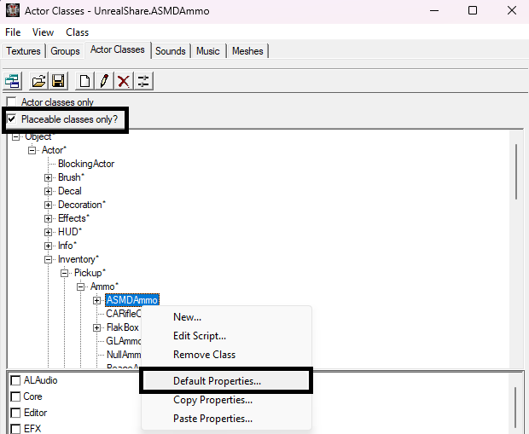Select the Pickup class row
The height and width of the screenshot is (434, 529).
coord(90,273)
